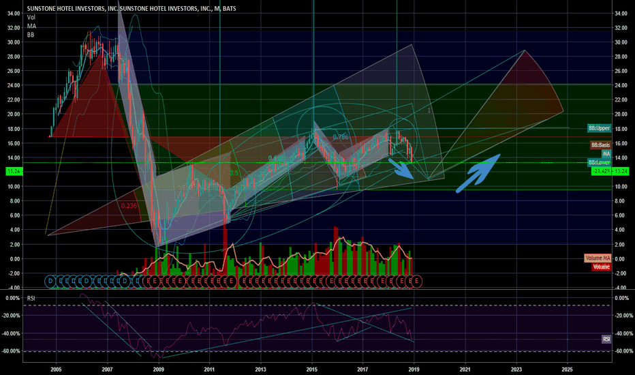Open the last red E earnings marker
Viewport: 635px width, 375px height.
click(416, 281)
